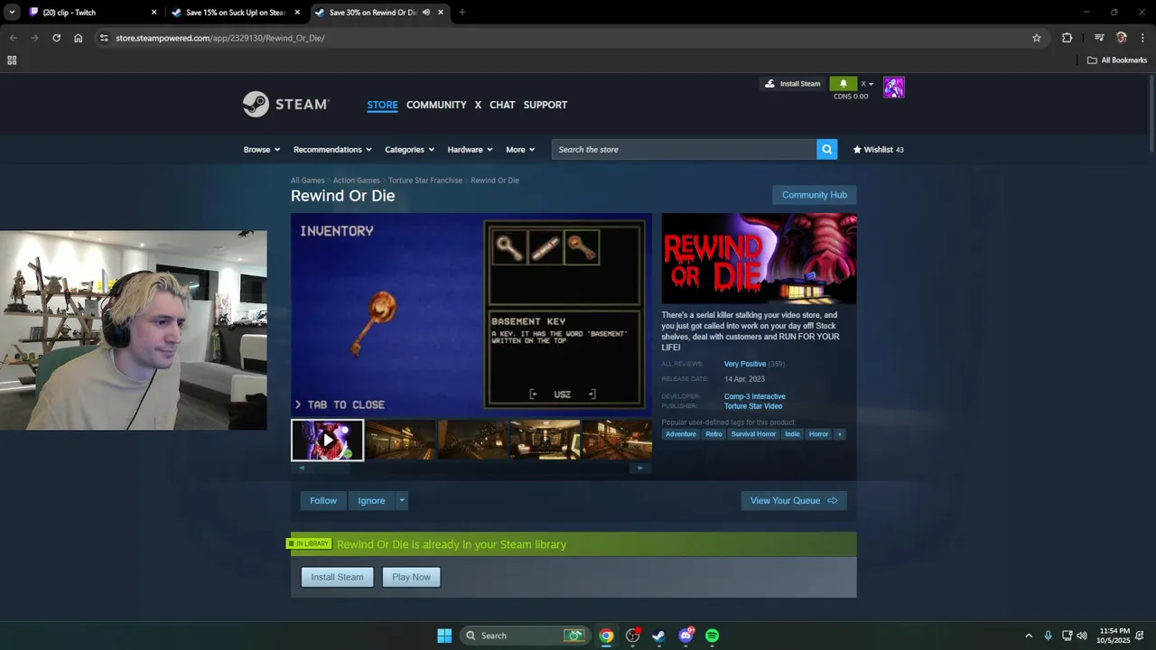Click the Windows taskbar Search box
This screenshot has width=1156, height=650.
(x=524, y=636)
